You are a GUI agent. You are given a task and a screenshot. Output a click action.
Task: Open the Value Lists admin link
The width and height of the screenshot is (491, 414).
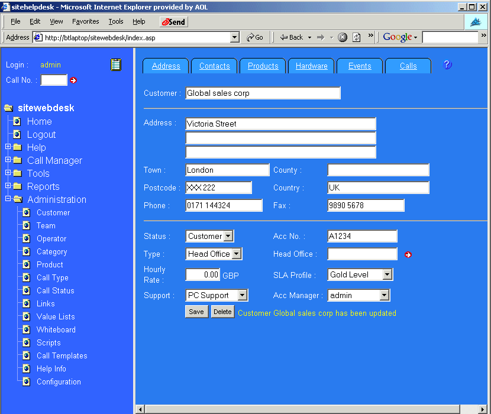(56, 316)
